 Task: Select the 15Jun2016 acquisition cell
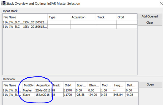click(x=43, y=95)
